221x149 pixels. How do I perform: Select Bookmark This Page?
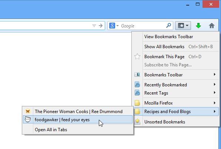coord(175,57)
